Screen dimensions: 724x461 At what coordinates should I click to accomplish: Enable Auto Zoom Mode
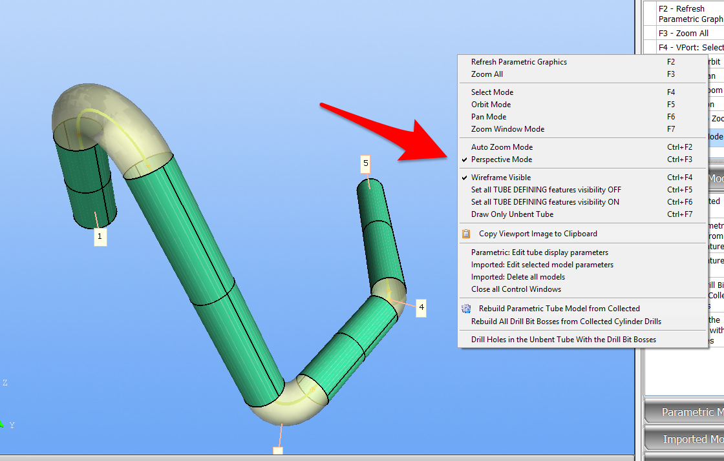(502, 147)
